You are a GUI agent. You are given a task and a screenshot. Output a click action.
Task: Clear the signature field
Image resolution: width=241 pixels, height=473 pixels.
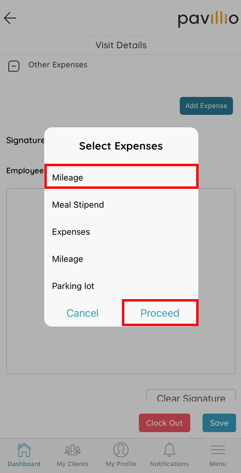191,396
